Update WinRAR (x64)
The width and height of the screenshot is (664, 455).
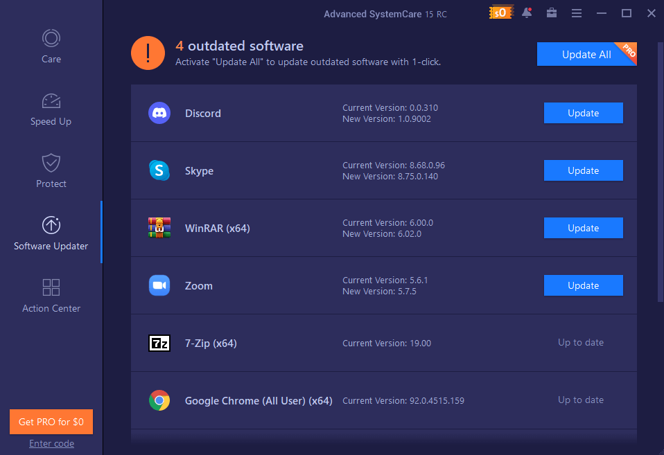point(583,228)
